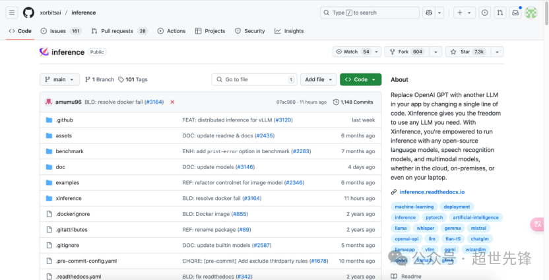549x280 pixels.
Task: Select the machine-learning topic tag
Action: [x=414, y=207]
